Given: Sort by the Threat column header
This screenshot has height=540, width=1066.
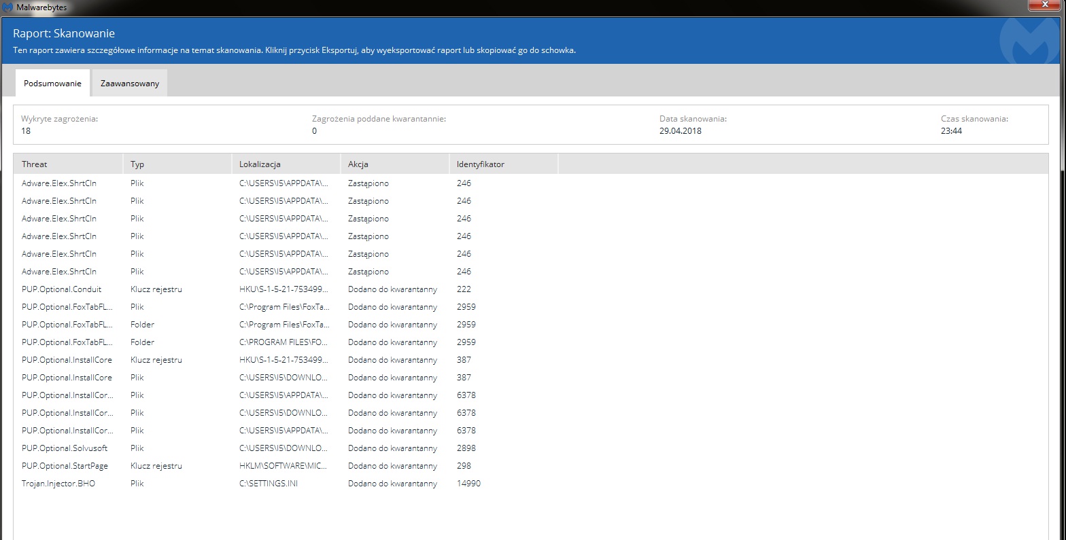Looking at the screenshot, I should click(68, 164).
